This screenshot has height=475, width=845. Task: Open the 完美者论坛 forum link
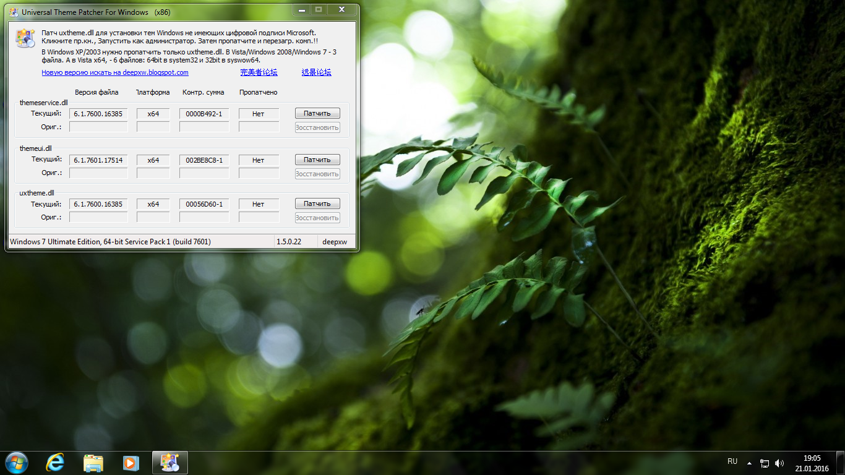point(259,72)
